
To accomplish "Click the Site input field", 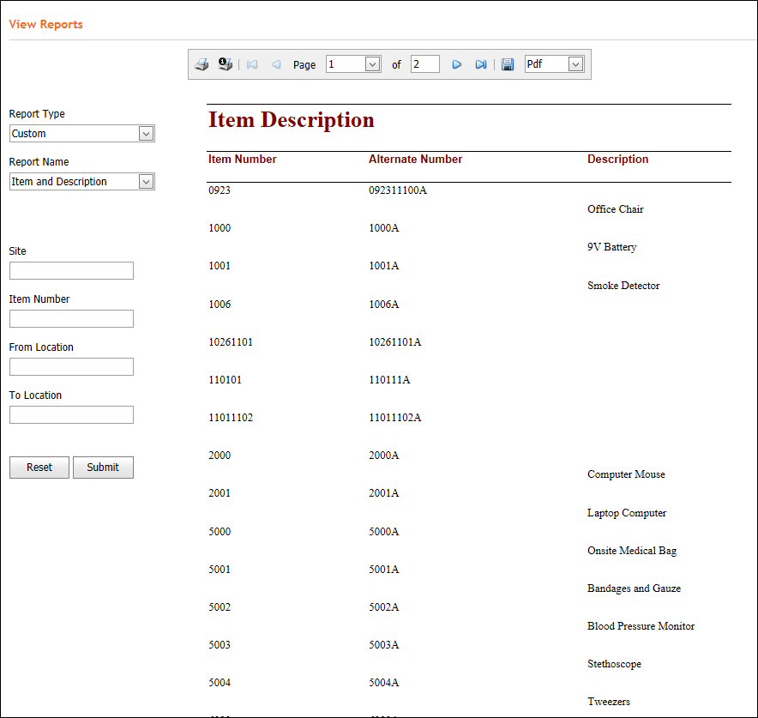I will 71,271.
